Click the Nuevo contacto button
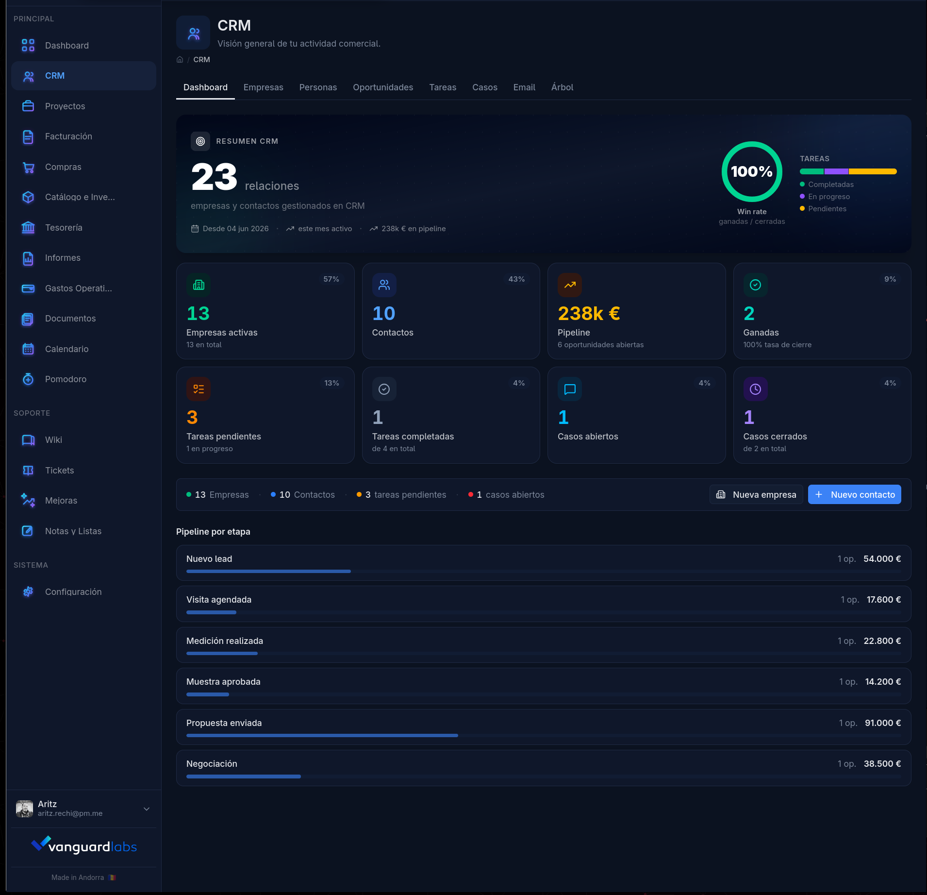Image resolution: width=927 pixels, height=895 pixels. click(x=855, y=494)
